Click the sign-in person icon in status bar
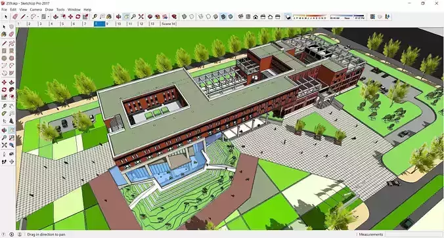The image size is (444, 238). (20, 234)
